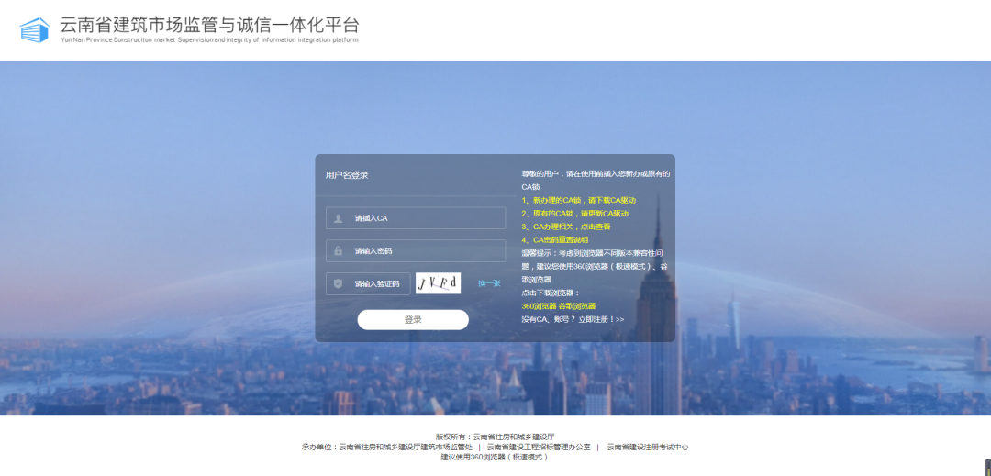Open the CA办理相关，点击查看 link
This screenshot has width=991, height=476.
(565, 227)
